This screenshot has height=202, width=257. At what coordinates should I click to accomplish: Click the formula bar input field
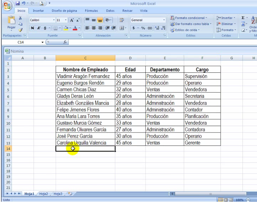pos(163,42)
